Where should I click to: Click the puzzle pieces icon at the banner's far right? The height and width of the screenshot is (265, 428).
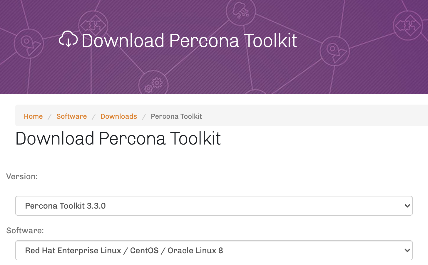click(408, 26)
